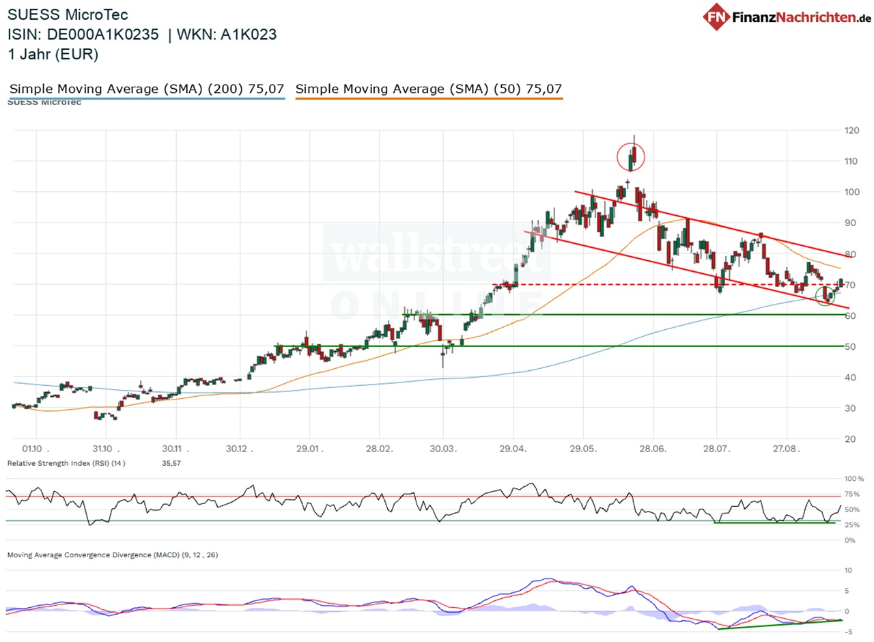Screen dimensions: 874x642
Task: Click the RSI 25% axis label
Action: [x=851, y=525]
